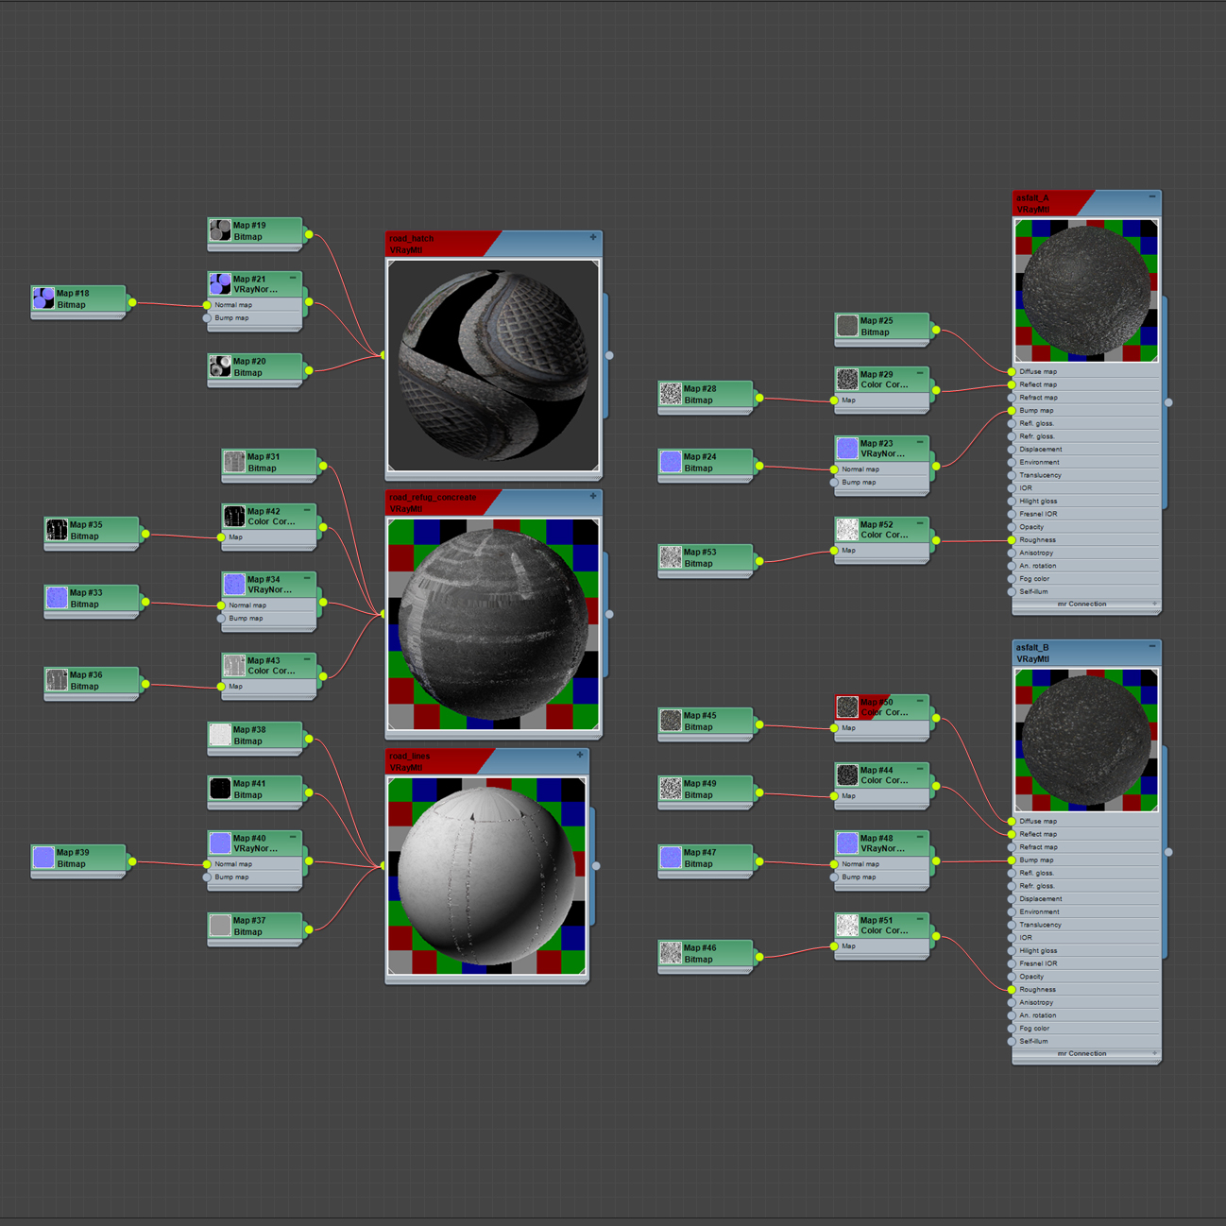Select the VRayNormalMap icon on Map #21

point(220,282)
